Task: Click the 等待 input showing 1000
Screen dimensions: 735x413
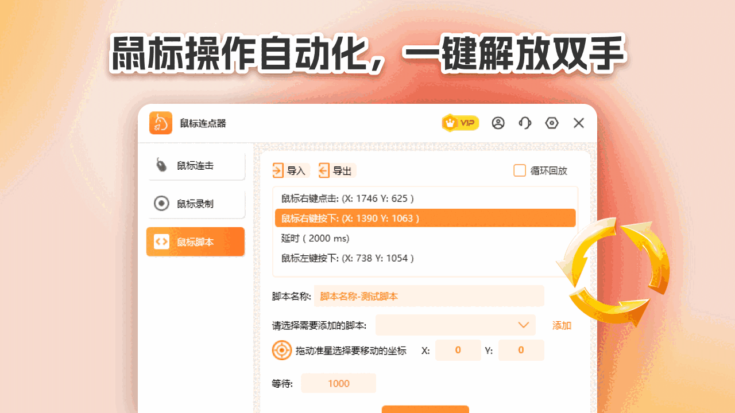Action: point(339,383)
